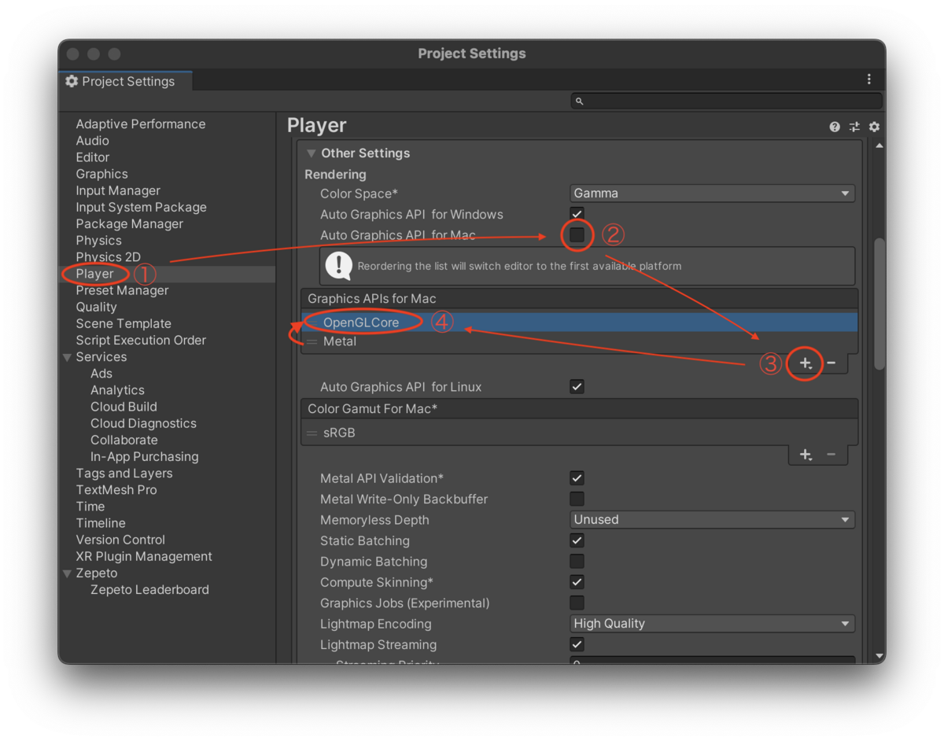Click the gear icon on the Project Settings tab
Image resolution: width=944 pixels, height=741 pixels.
tap(71, 81)
